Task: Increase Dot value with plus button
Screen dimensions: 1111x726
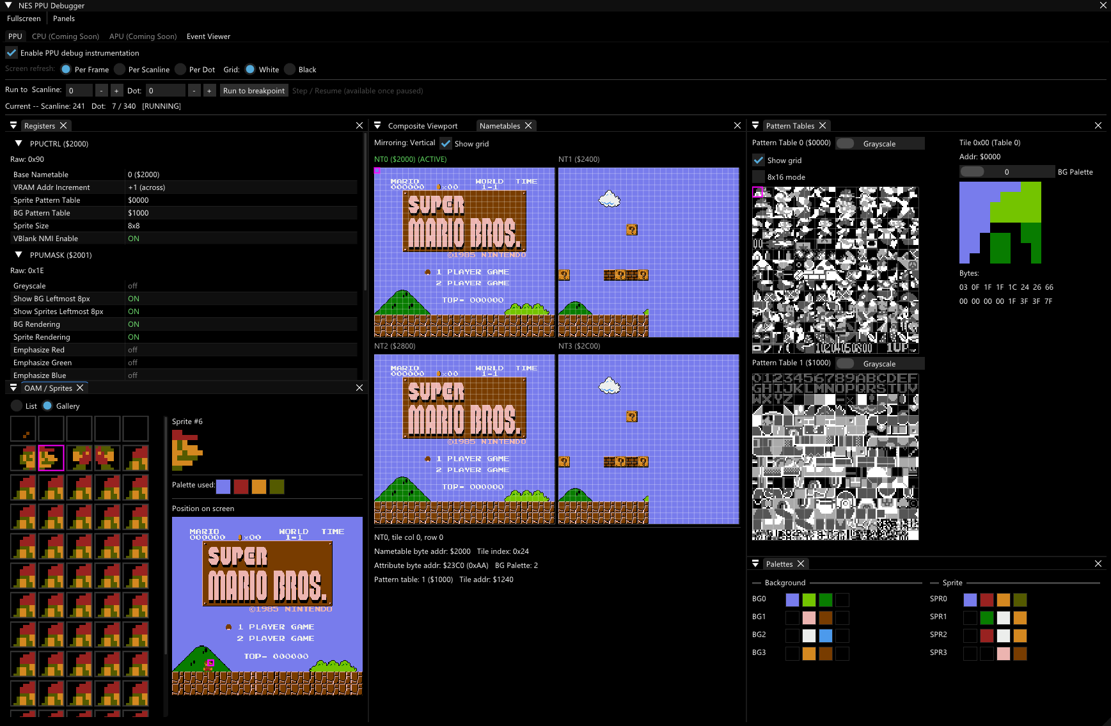Action: 209,91
